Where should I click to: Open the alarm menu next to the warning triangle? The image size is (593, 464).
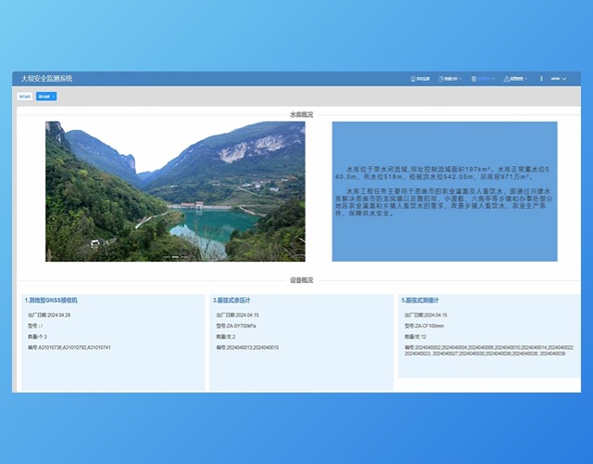[x=517, y=79]
